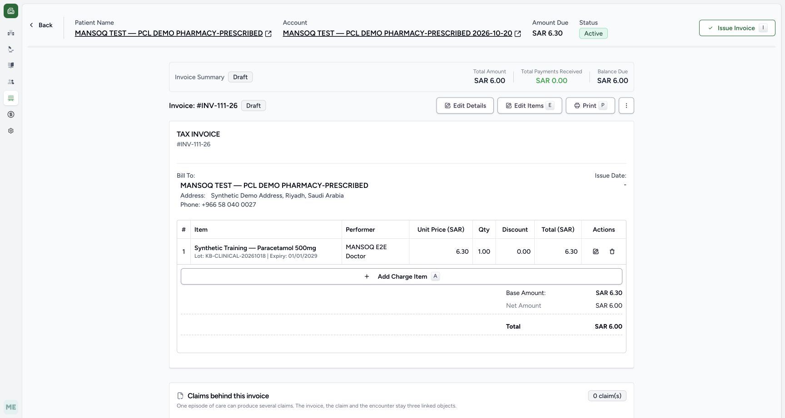Screen dimensions: 785x418
Task: Click the Draft badge beside Invoice Summary
Action: click(x=240, y=77)
